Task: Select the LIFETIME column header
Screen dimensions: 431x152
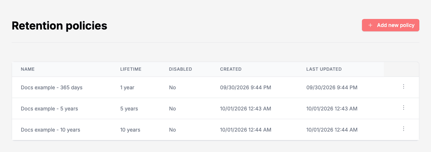Action: click(131, 69)
